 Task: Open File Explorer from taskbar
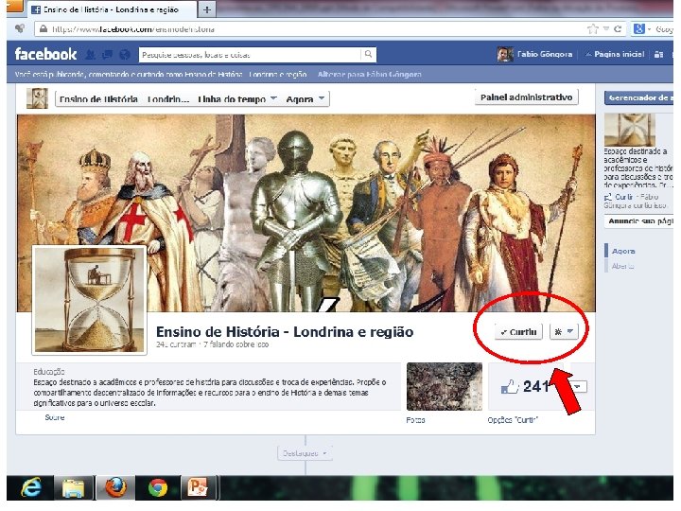[x=74, y=488]
